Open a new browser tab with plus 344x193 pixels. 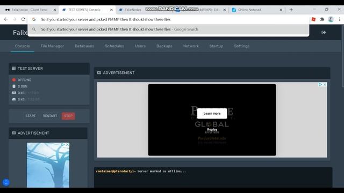click(291, 10)
